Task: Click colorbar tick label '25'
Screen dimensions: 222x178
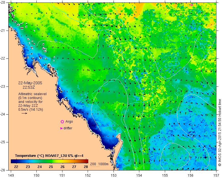Action: point(51,167)
